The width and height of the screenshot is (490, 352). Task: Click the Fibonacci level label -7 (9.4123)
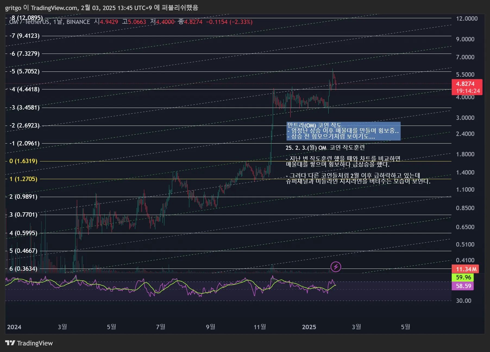24,36
